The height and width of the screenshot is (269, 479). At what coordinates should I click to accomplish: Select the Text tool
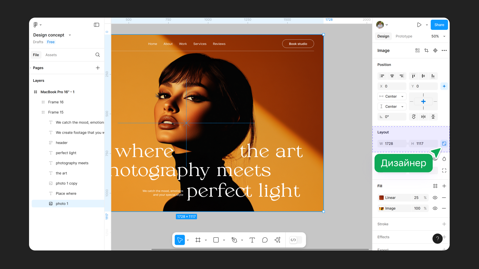[252, 240]
